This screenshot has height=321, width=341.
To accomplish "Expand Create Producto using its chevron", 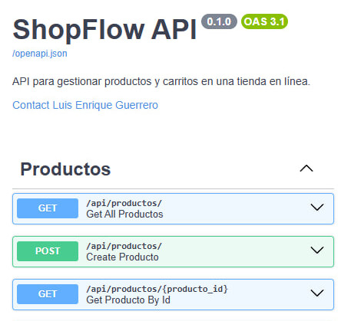I will [x=317, y=250].
